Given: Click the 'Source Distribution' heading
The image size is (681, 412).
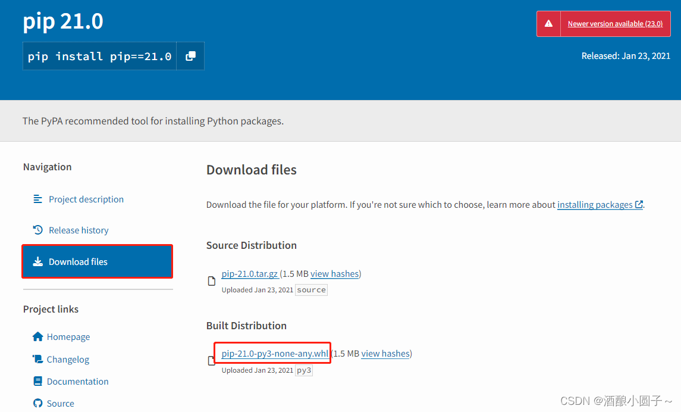Looking at the screenshot, I should pyautogui.click(x=252, y=245).
